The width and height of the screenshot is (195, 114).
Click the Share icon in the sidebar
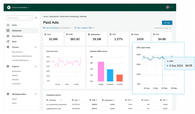point(8,41)
